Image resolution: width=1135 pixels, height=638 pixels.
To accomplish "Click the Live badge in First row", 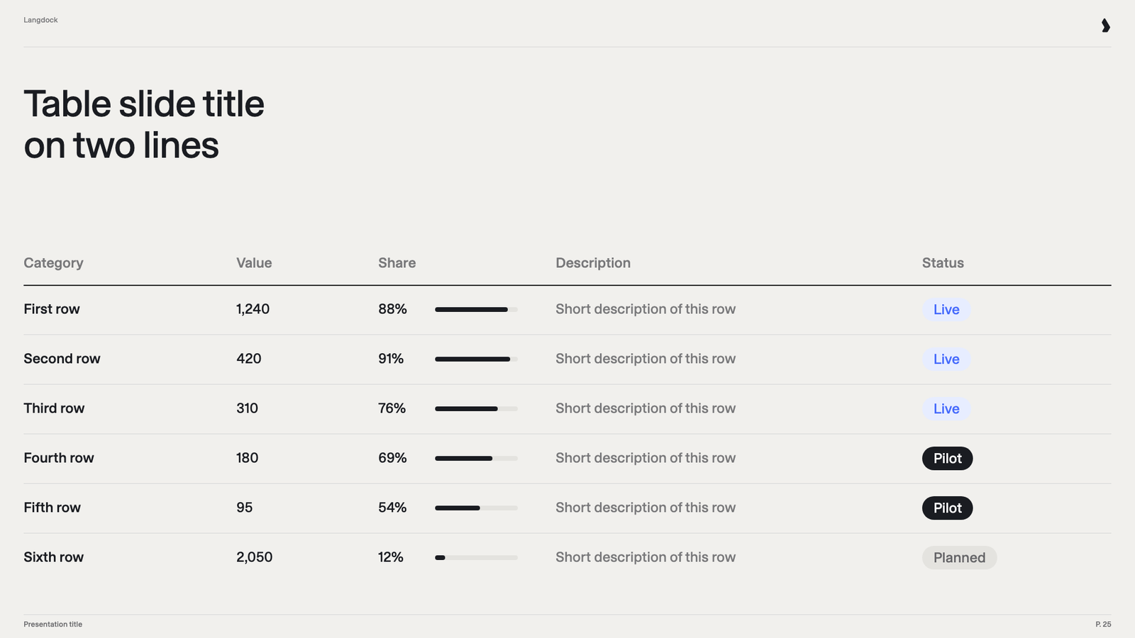I will coord(946,310).
